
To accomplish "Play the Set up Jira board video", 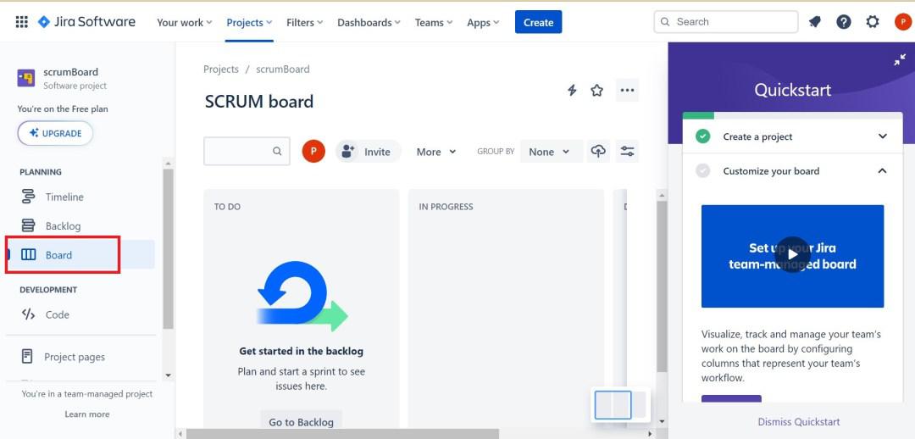I will click(x=792, y=254).
